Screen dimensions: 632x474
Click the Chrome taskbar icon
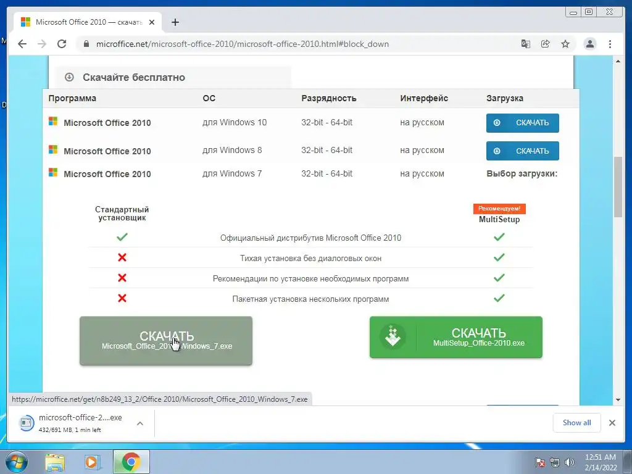tap(131, 462)
